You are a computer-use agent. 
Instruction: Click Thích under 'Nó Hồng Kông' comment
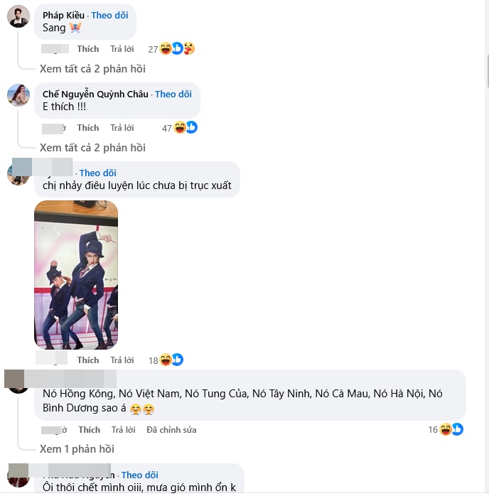[90, 430]
